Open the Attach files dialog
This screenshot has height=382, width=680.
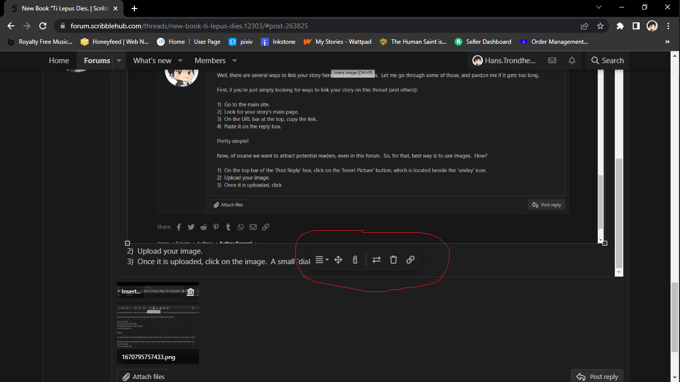click(144, 376)
